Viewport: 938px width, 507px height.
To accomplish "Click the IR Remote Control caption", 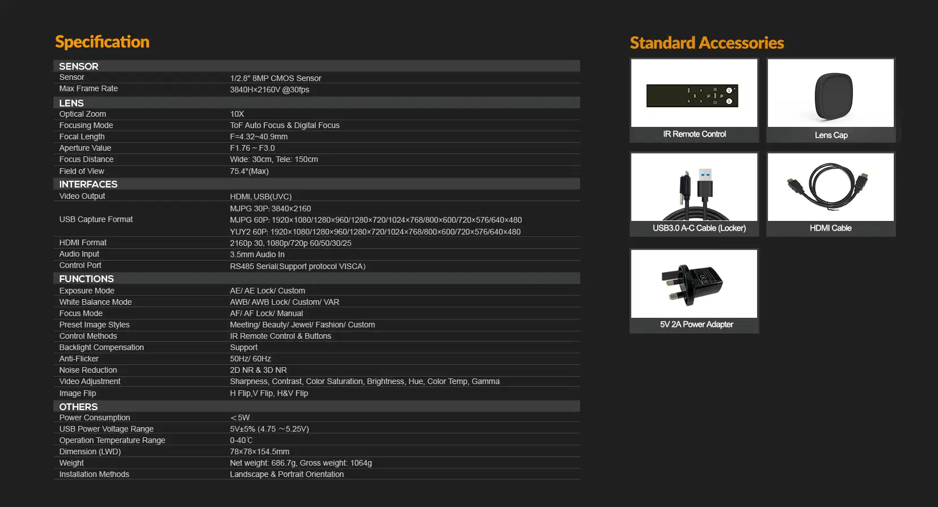I will click(694, 134).
